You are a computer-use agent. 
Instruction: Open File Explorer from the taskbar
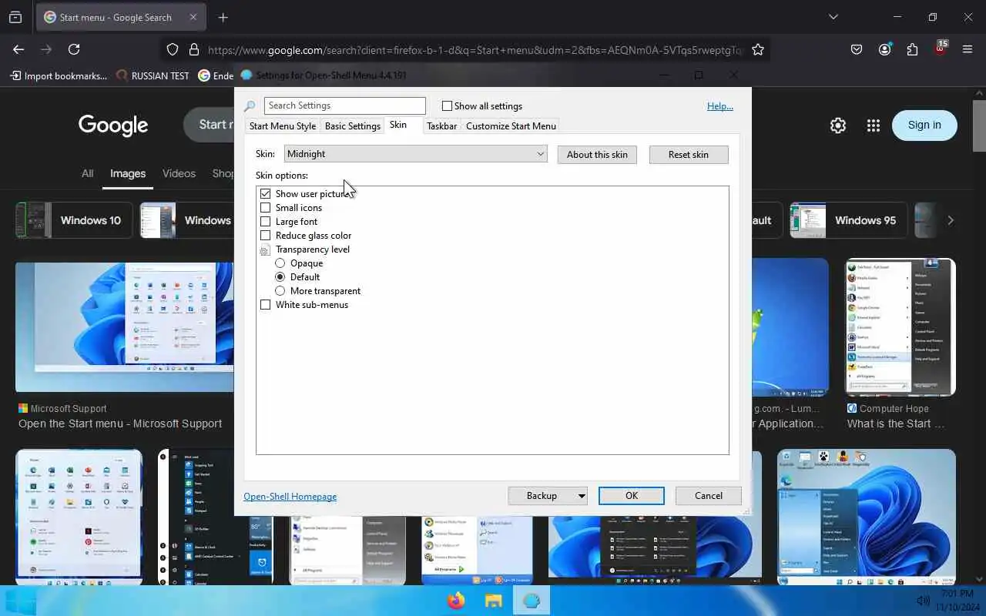[493, 601]
